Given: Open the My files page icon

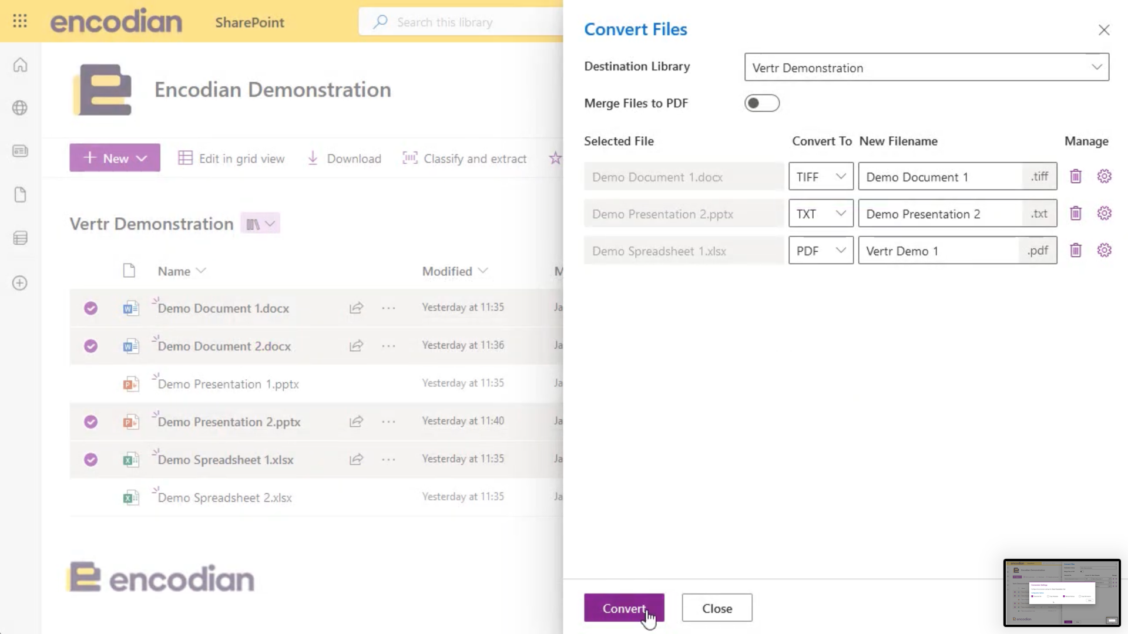Looking at the screenshot, I should point(20,194).
